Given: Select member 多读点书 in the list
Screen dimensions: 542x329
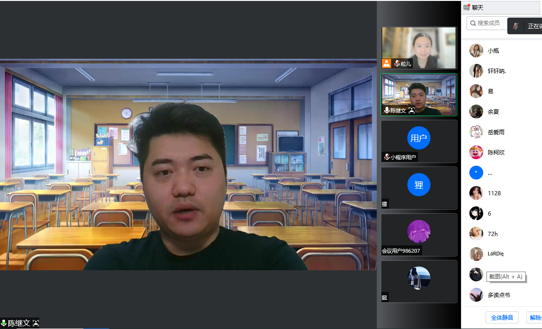Looking at the screenshot, I should point(498,295).
